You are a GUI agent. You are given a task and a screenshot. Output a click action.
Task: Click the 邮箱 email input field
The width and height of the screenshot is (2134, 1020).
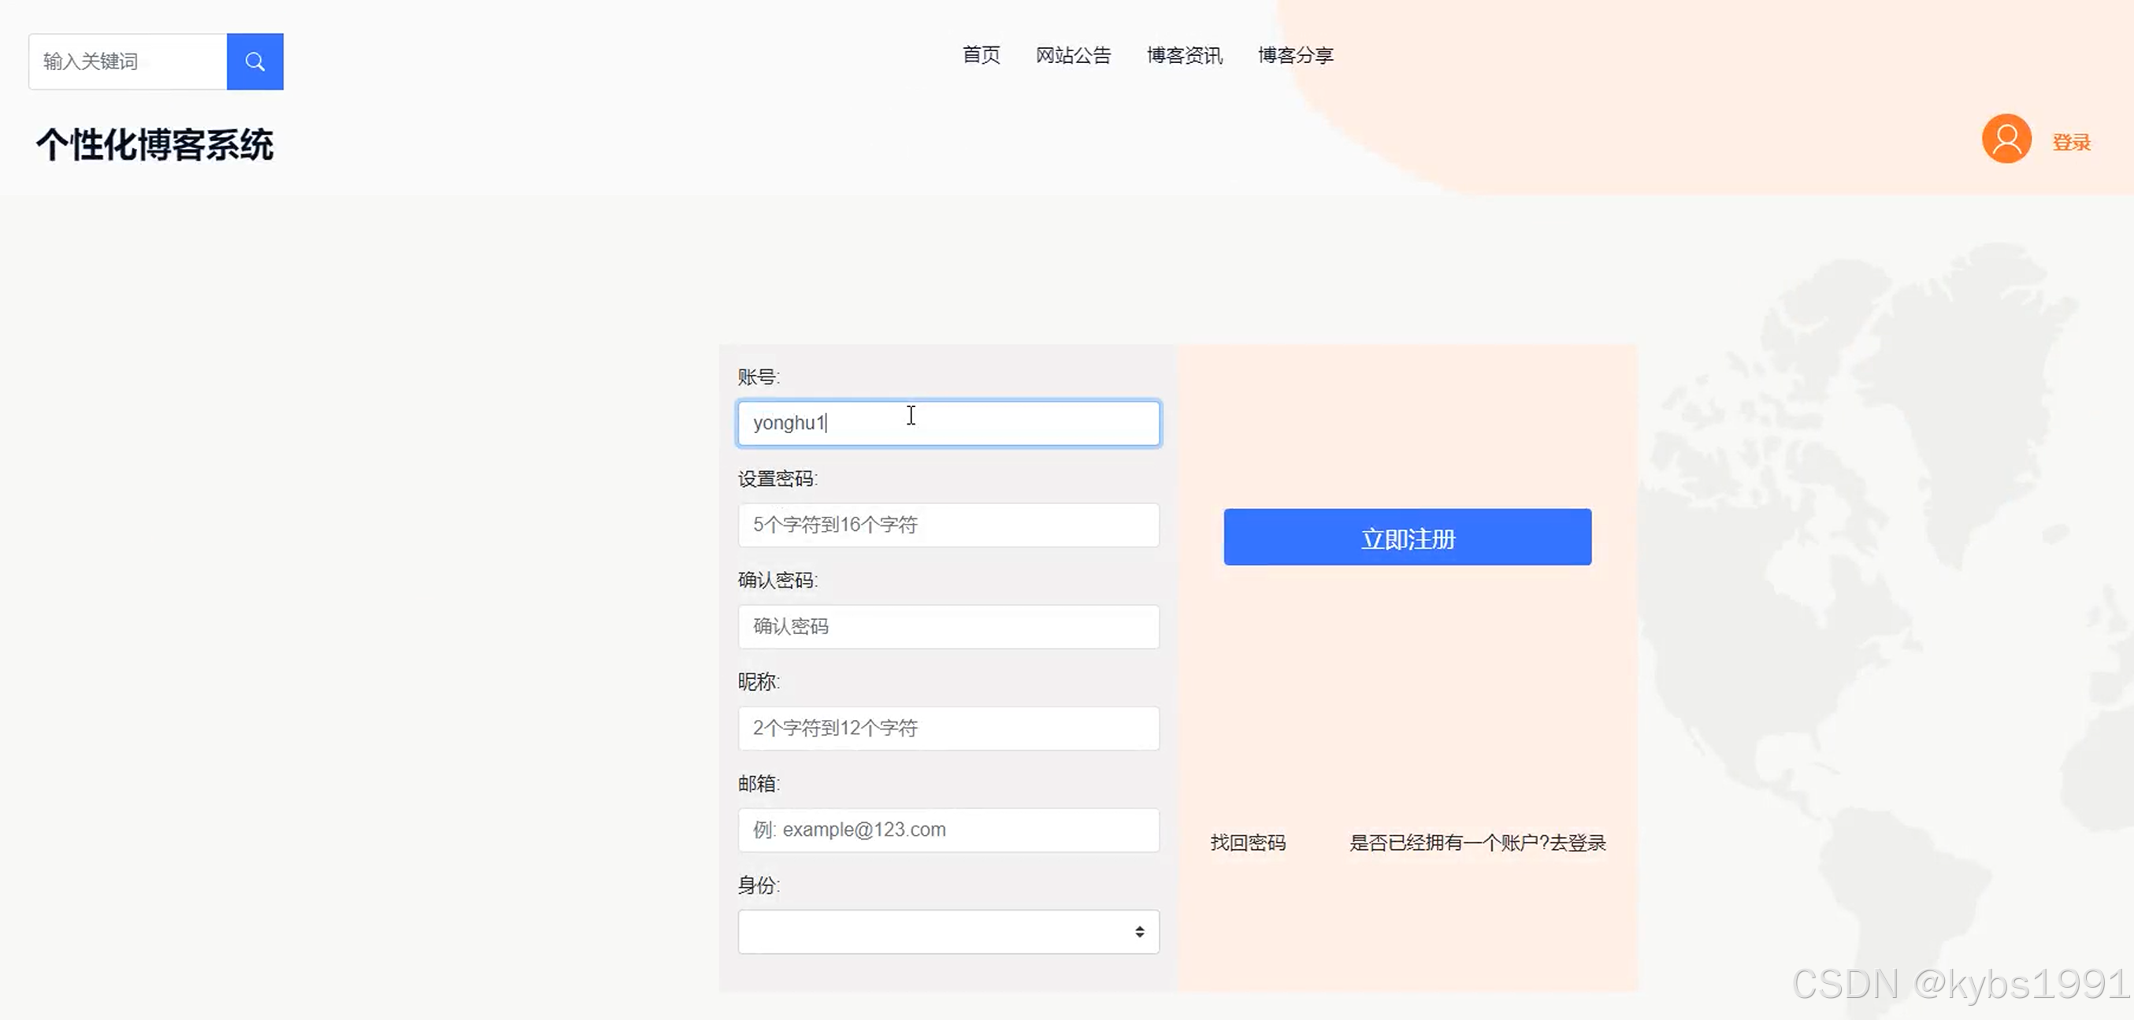click(948, 830)
